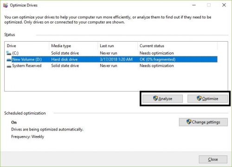Sort by the Drive column header

27,46
